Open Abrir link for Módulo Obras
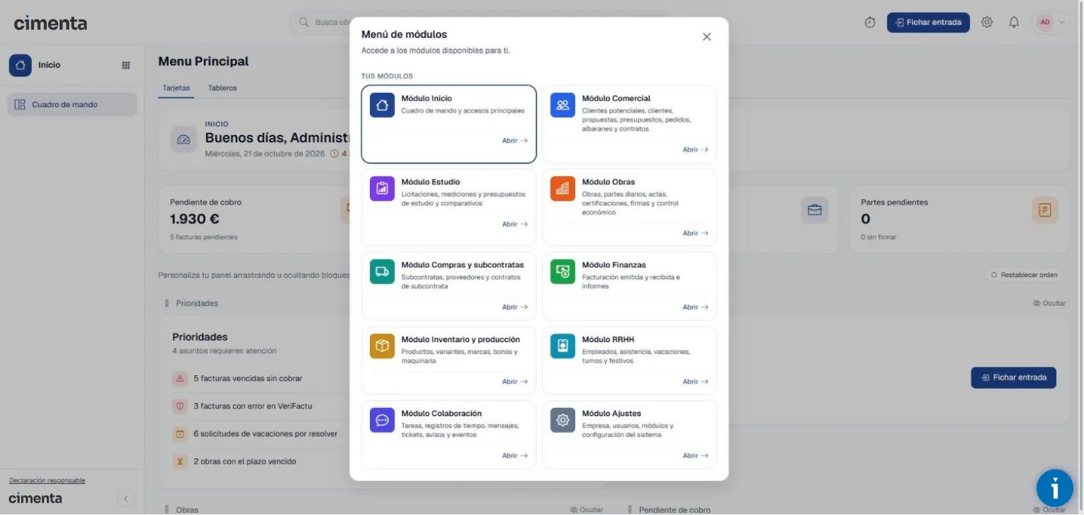Image resolution: width=1084 pixels, height=515 pixels. (x=695, y=233)
